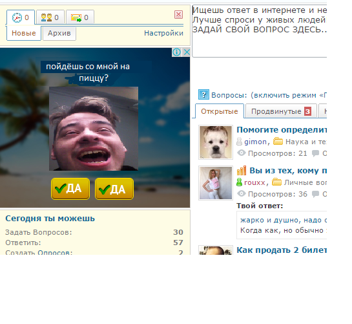
Task: Select the Открытые questions tab
Action: click(x=220, y=111)
